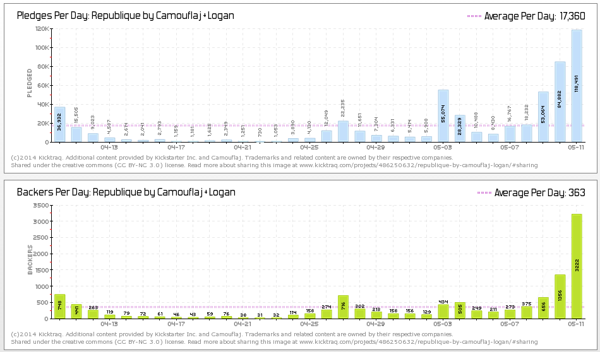Select the 9,023 pledge value label
The height and width of the screenshot is (352, 600).
click(93, 123)
